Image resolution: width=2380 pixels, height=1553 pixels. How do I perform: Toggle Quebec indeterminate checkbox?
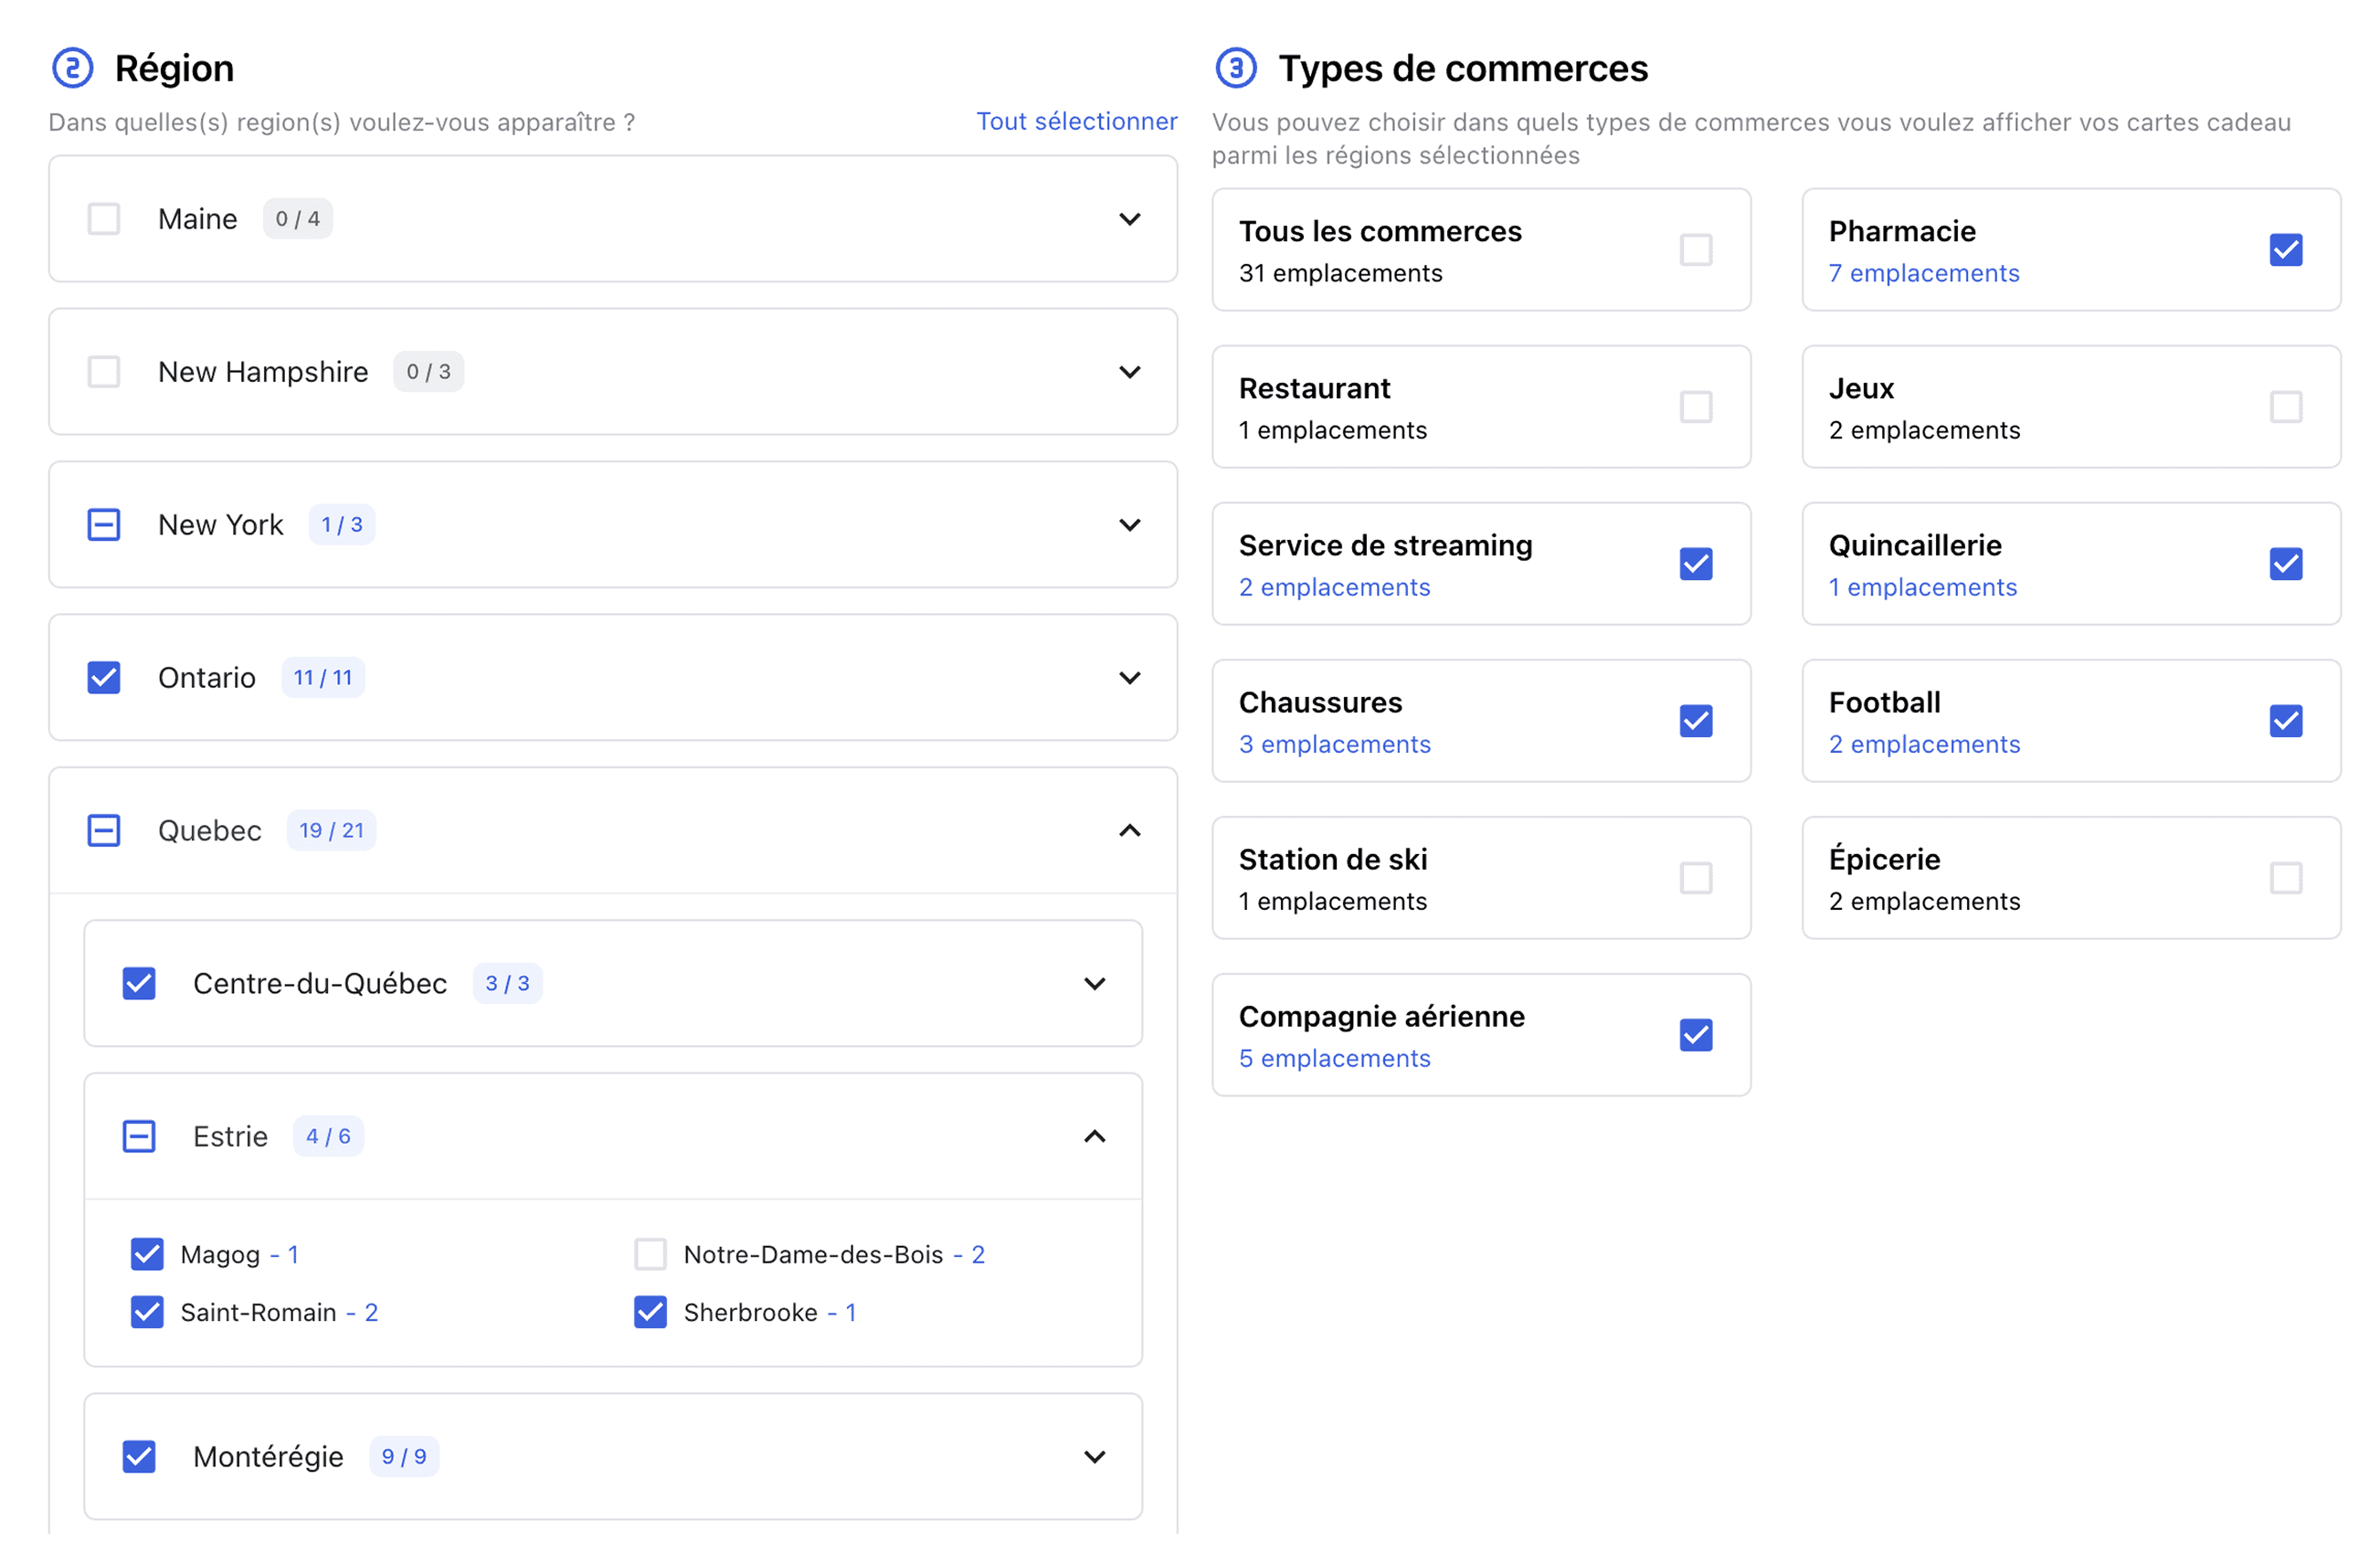pos(104,831)
